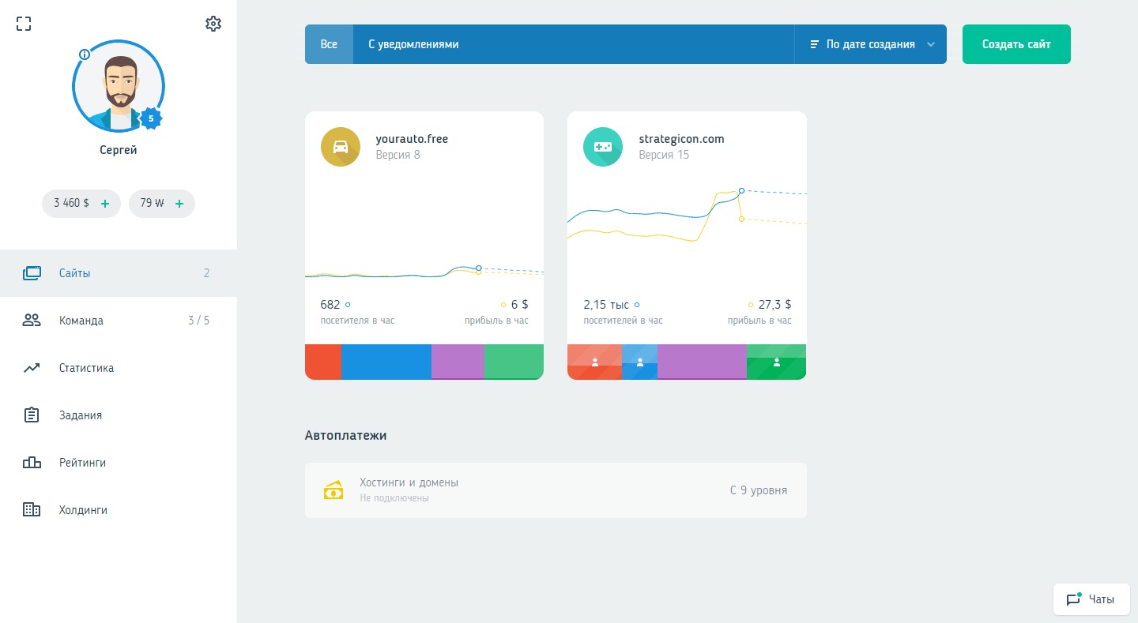Click the fullscreen expand icon
Image resolution: width=1138 pixels, height=623 pixels.
(x=24, y=24)
